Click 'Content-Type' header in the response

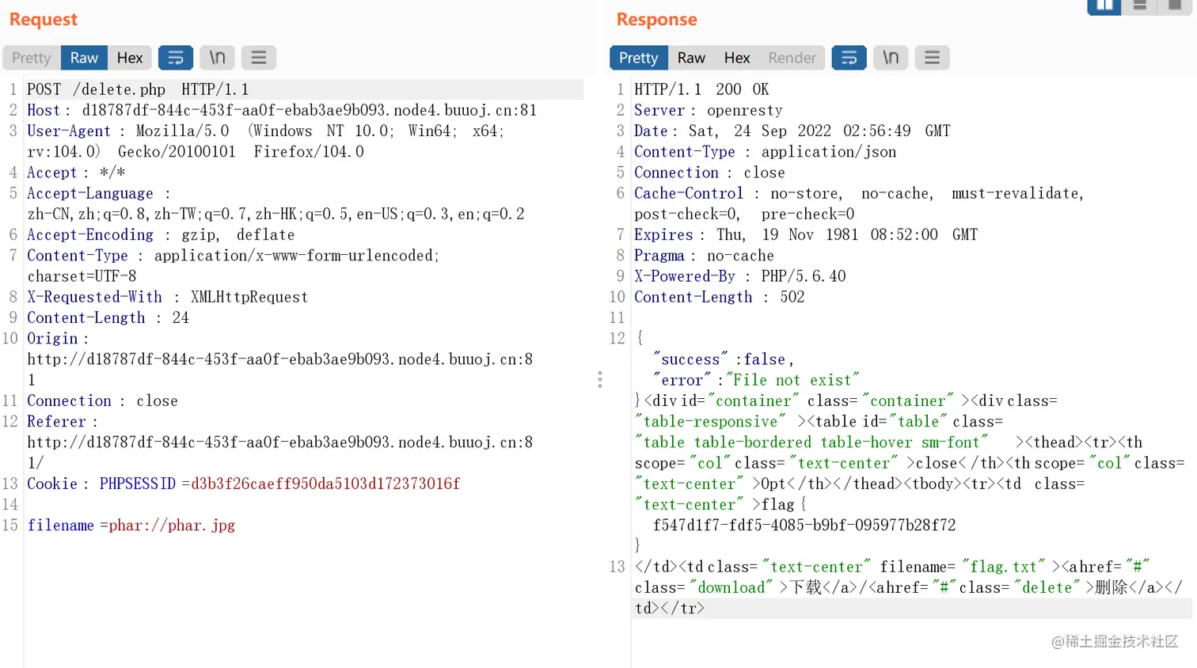(685, 152)
